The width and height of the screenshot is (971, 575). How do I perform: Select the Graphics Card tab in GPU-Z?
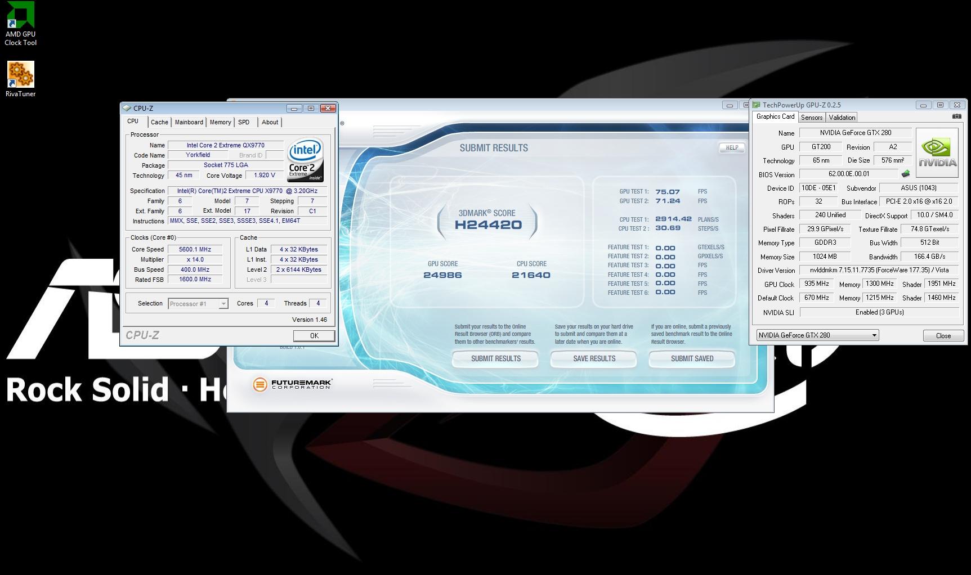point(775,116)
